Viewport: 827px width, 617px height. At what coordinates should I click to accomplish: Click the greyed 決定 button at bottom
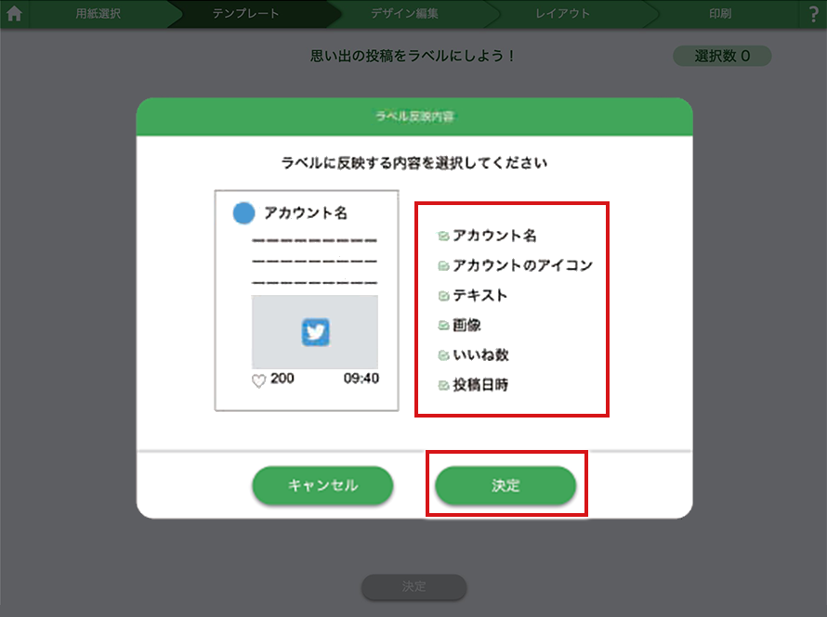coord(414,586)
